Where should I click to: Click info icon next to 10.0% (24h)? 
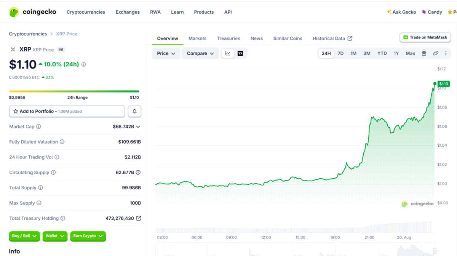coord(84,64)
